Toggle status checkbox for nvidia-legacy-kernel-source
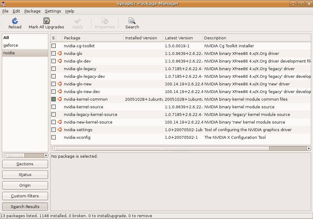Screen dimensions: 313x219 point(53,114)
